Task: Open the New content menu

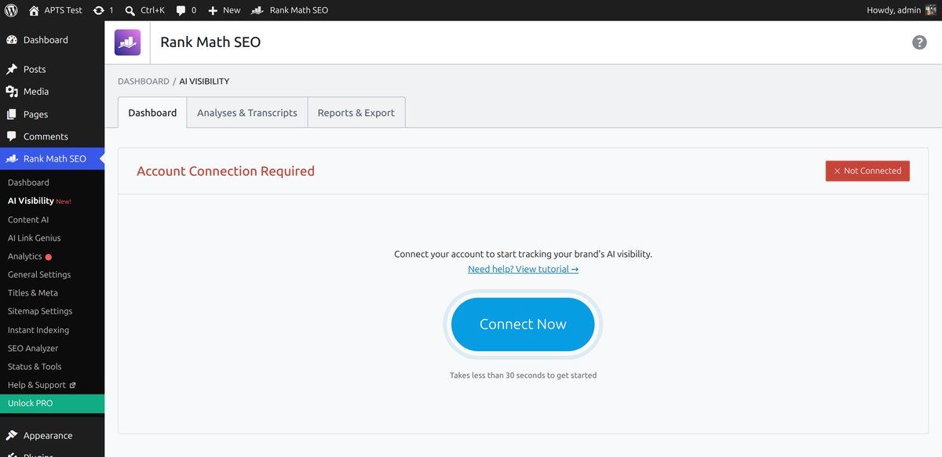Action: 224,10
